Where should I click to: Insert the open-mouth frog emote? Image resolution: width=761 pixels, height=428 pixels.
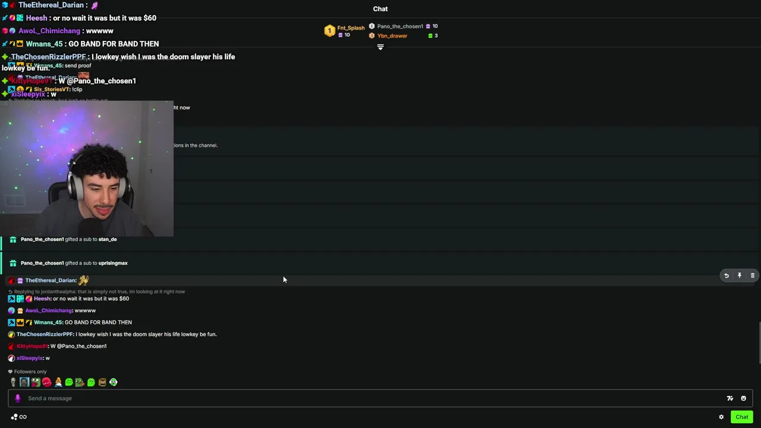36,382
